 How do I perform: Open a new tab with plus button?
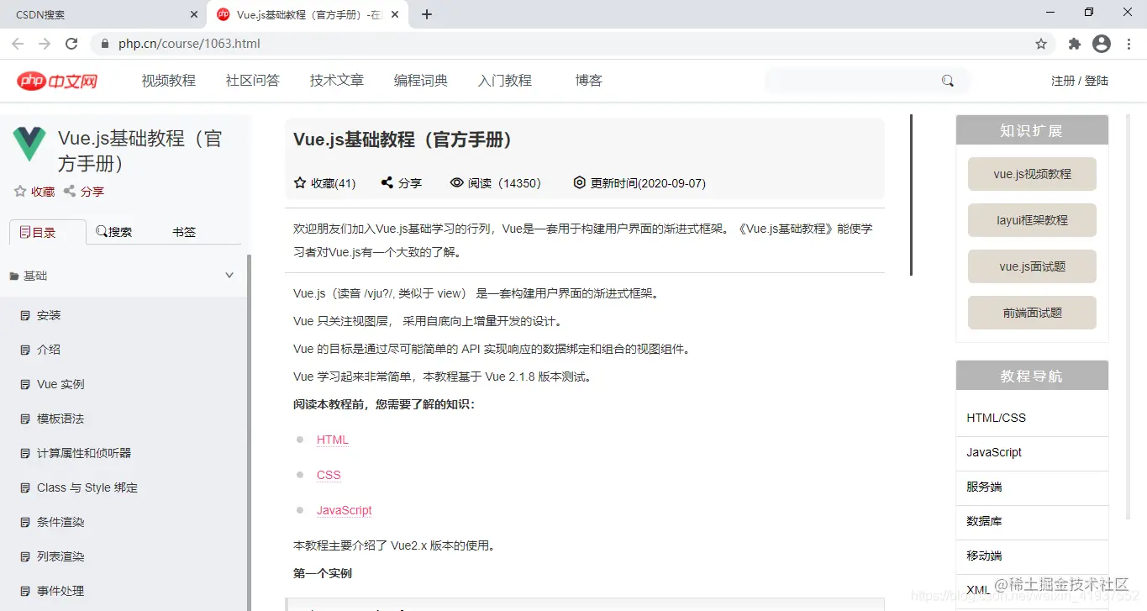pyautogui.click(x=427, y=14)
